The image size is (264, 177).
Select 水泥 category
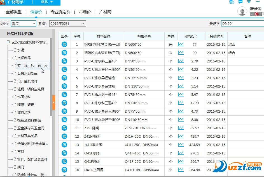coord(20,50)
